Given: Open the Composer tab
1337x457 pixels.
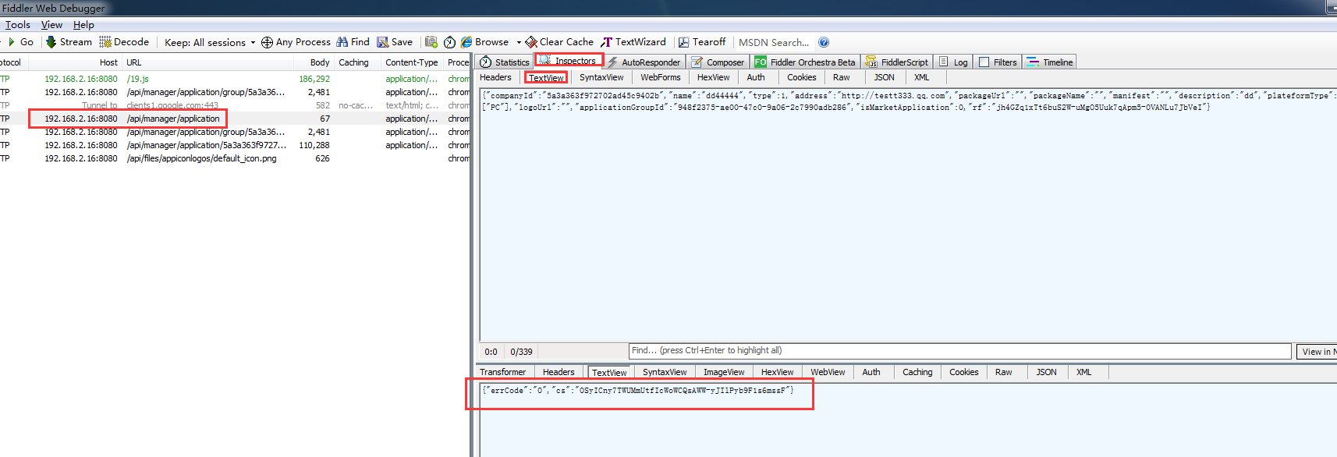Looking at the screenshot, I should pos(717,62).
